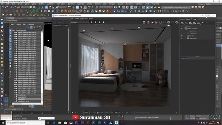The height and width of the screenshot is (125, 222).
Task: Click the toolbar Stop square icon
Action: 49,11
